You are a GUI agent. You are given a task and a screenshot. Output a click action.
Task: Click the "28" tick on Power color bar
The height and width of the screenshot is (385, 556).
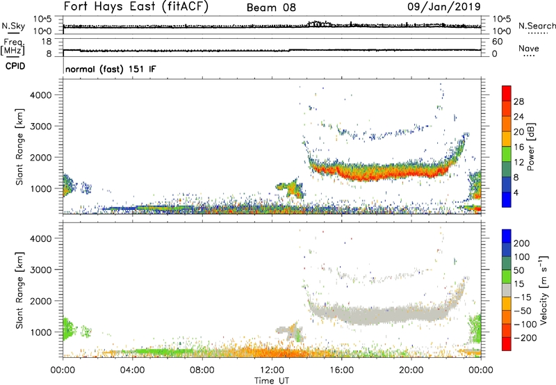(x=518, y=101)
